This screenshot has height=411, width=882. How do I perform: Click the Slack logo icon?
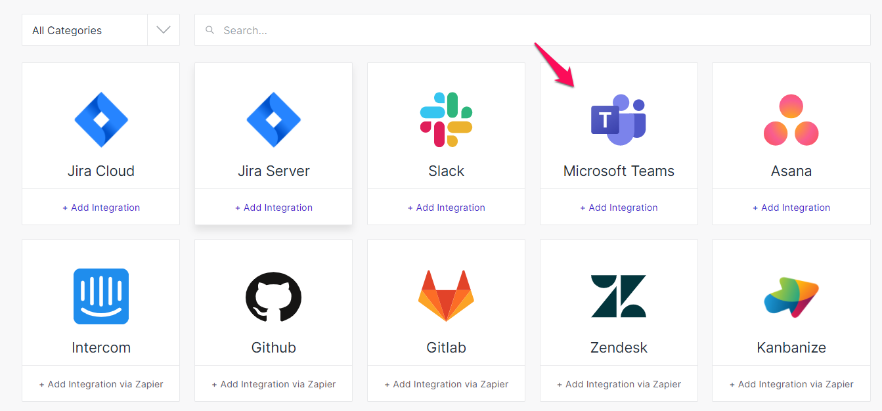(x=447, y=119)
